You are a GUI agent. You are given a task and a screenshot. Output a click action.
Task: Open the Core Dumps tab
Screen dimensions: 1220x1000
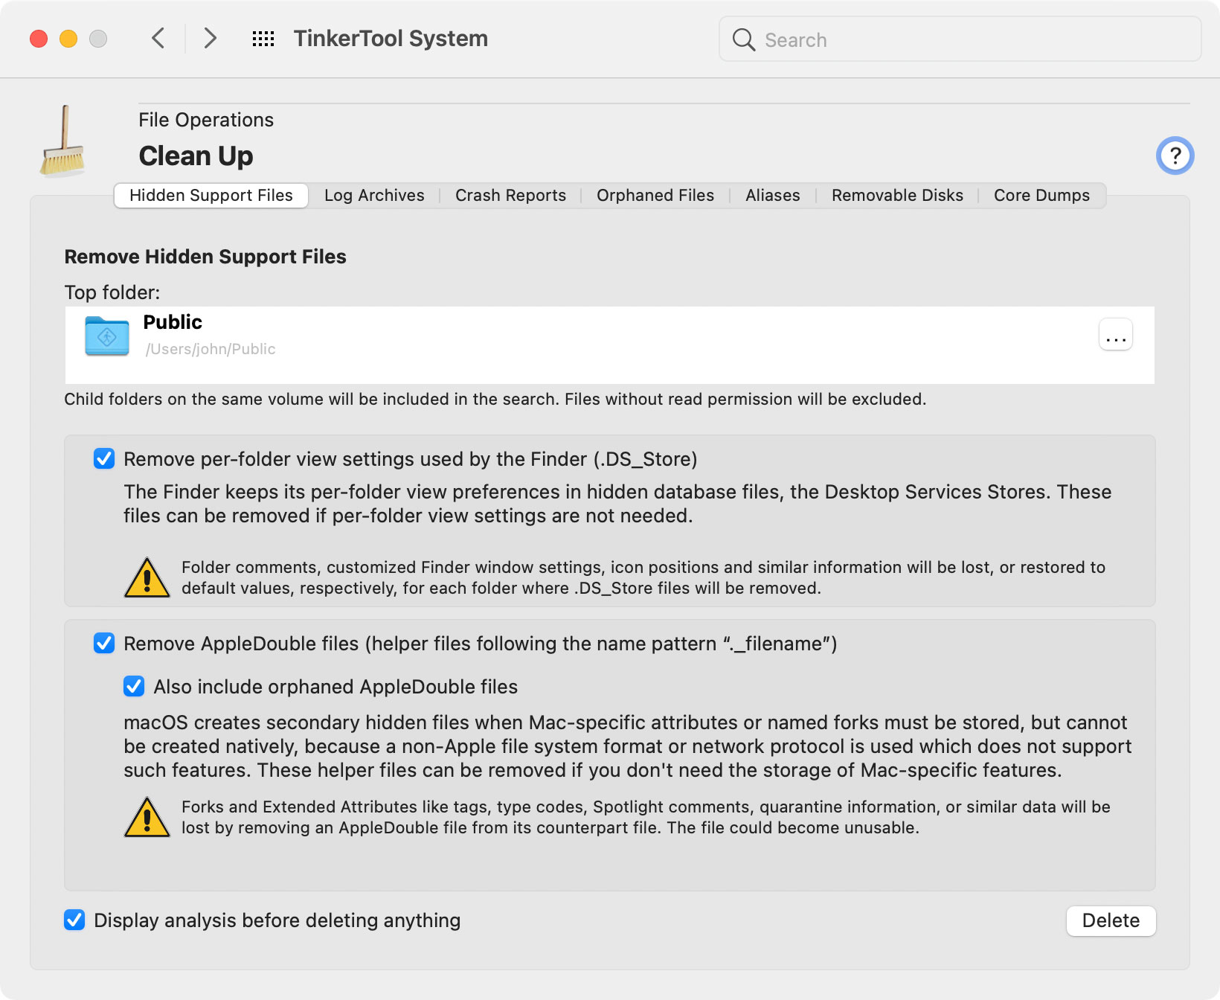click(1041, 196)
